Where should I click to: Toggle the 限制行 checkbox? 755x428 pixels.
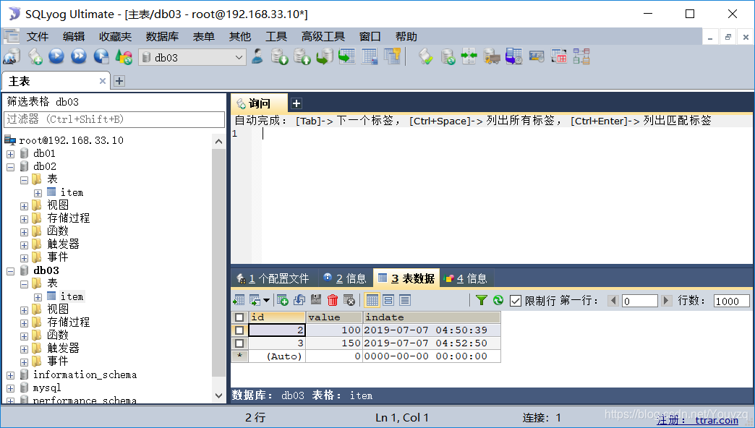pyautogui.click(x=515, y=301)
